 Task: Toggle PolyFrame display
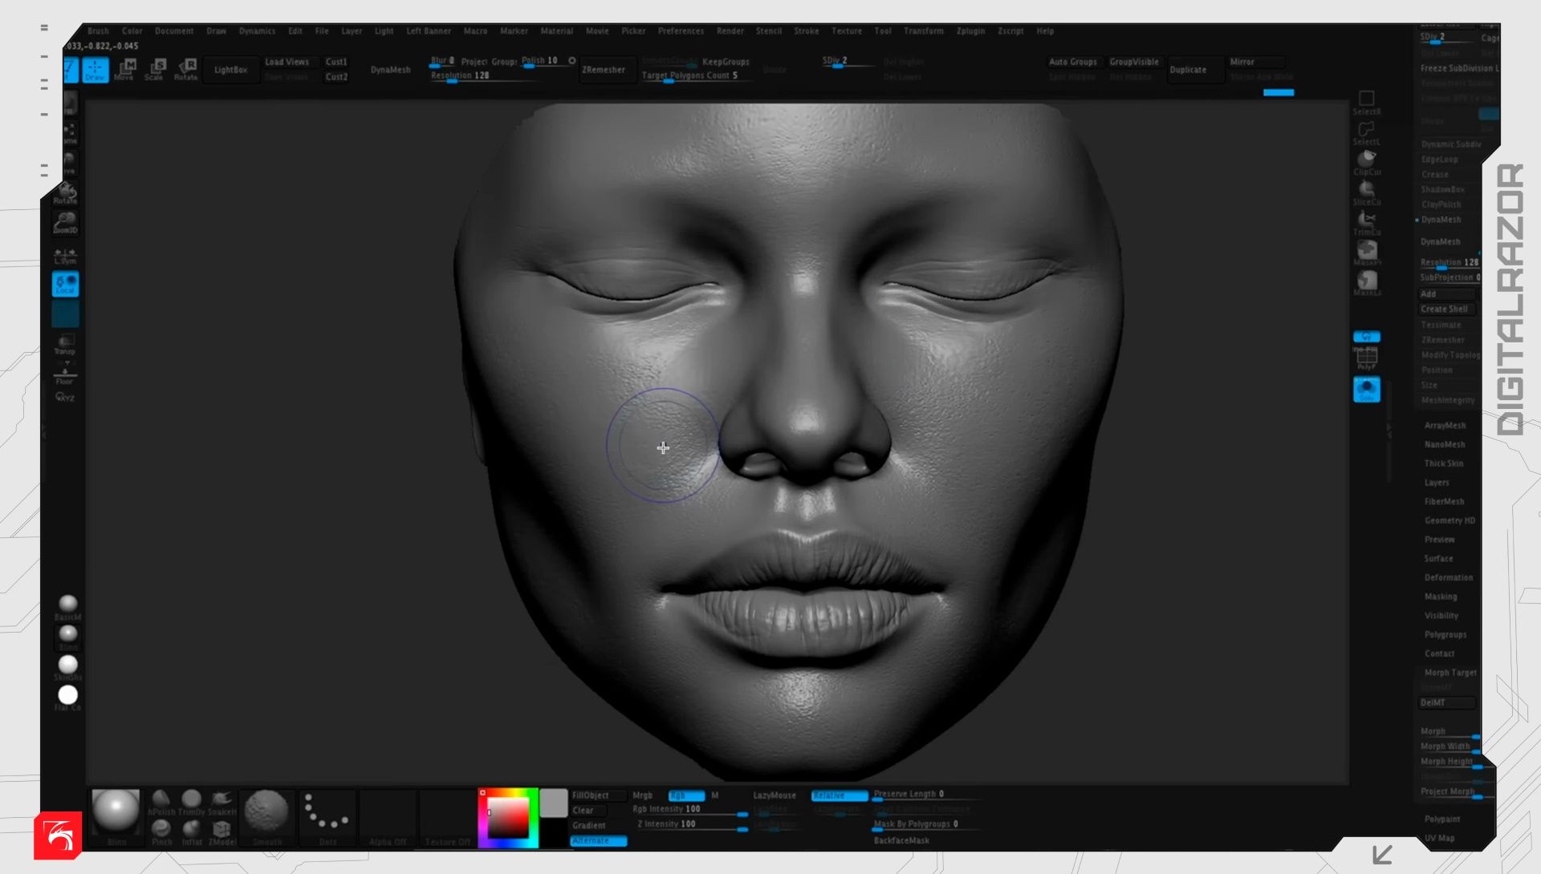point(1366,358)
